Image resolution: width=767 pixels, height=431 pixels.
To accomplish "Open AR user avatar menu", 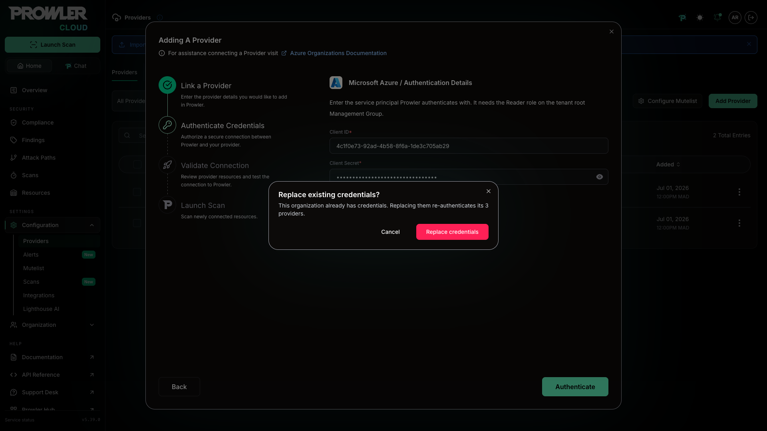I will pyautogui.click(x=735, y=18).
